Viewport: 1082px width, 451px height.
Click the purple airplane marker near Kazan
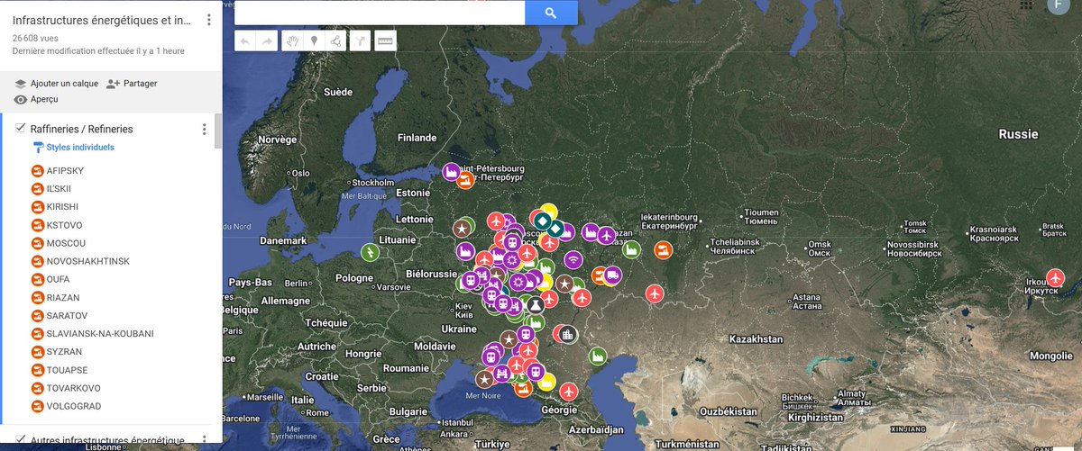pyautogui.click(x=606, y=235)
